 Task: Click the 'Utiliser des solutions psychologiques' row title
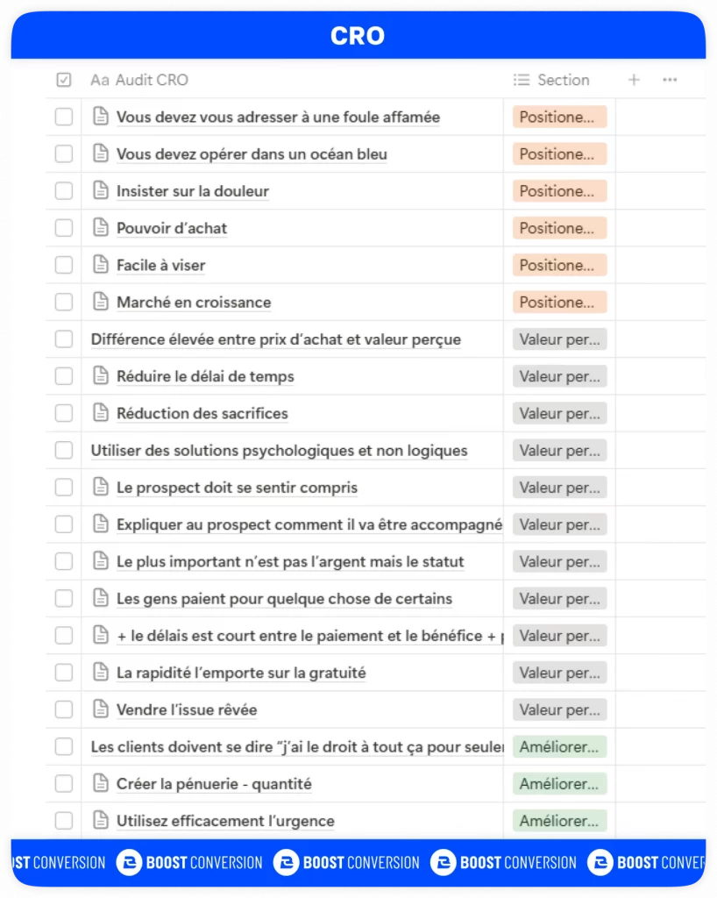click(x=279, y=451)
